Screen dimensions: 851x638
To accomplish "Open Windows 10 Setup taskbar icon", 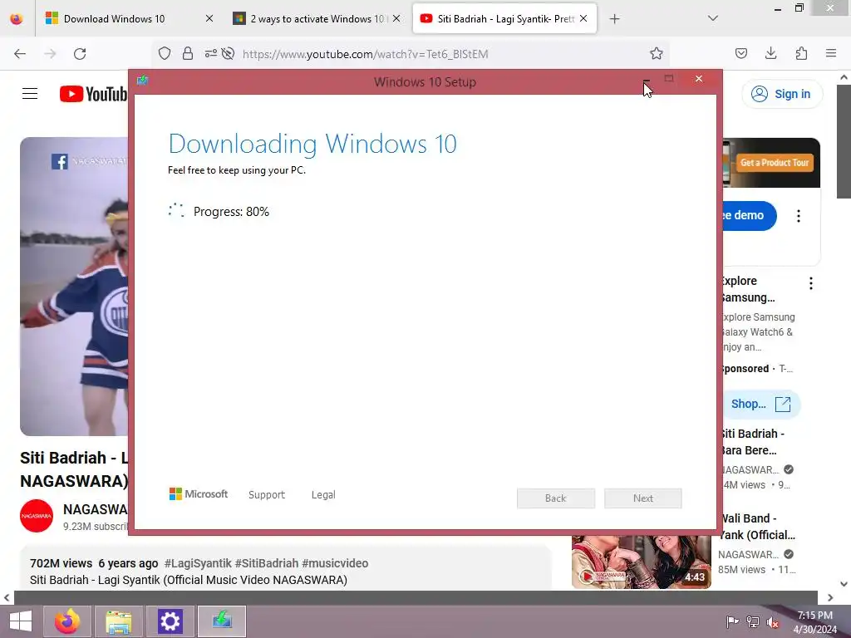I will [222, 621].
